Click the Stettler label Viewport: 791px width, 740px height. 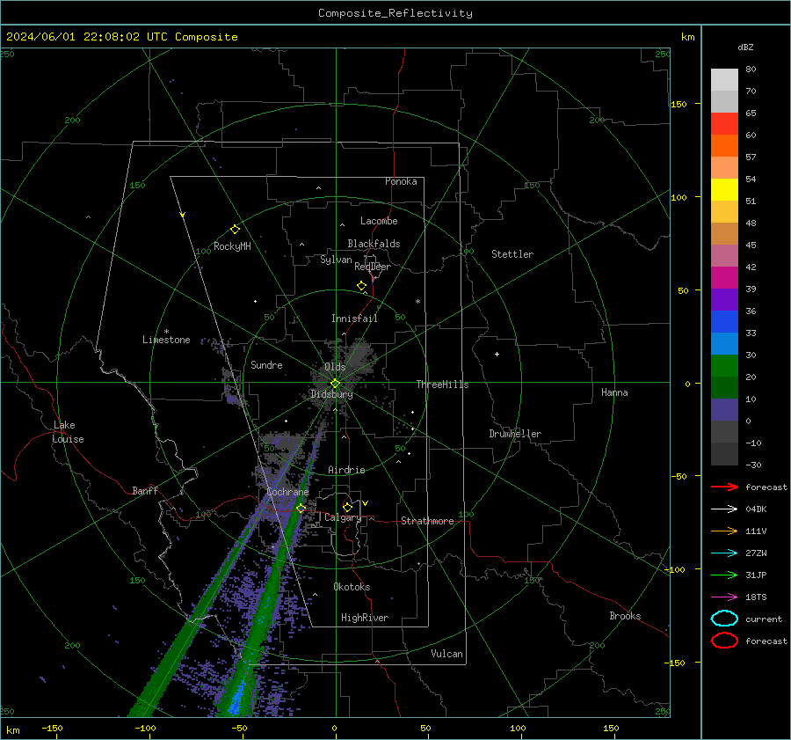coord(512,254)
